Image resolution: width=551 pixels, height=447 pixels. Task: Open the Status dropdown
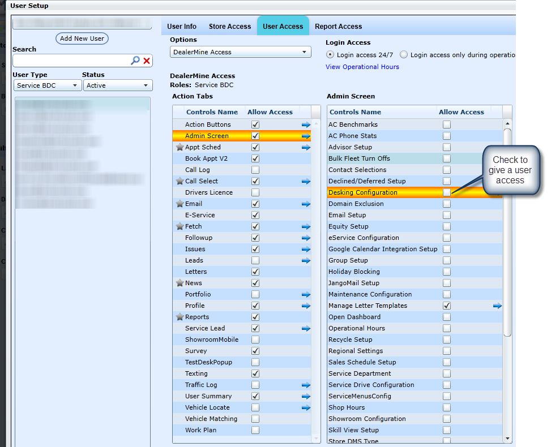118,85
